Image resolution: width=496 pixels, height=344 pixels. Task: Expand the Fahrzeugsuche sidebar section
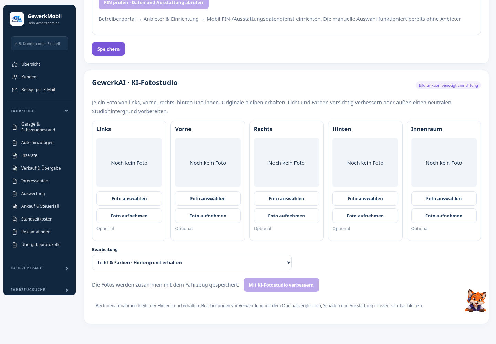[x=40, y=290]
